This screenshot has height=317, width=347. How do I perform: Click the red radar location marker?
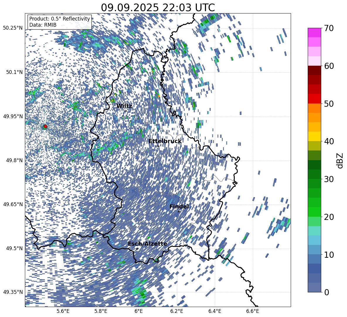pyautogui.click(x=45, y=126)
